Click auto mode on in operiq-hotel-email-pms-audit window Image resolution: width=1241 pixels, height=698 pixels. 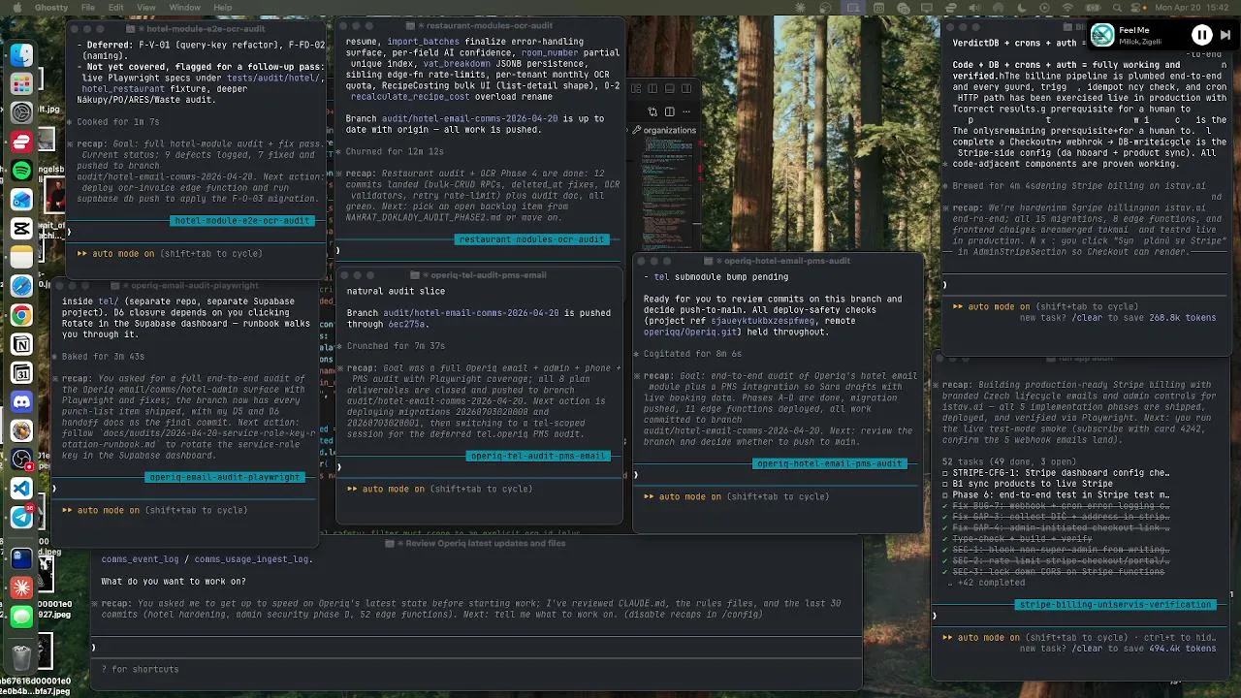pyautogui.click(x=690, y=496)
